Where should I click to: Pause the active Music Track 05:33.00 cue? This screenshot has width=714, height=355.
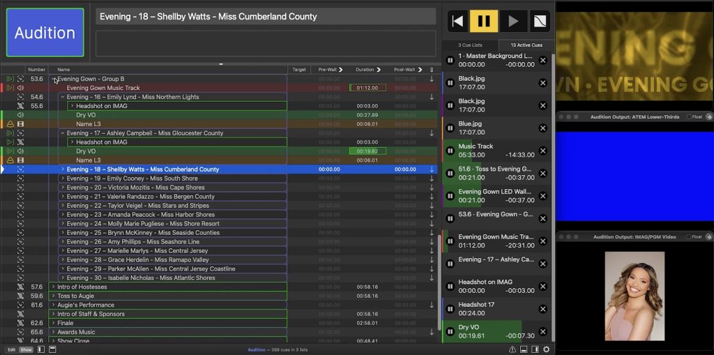coord(450,151)
